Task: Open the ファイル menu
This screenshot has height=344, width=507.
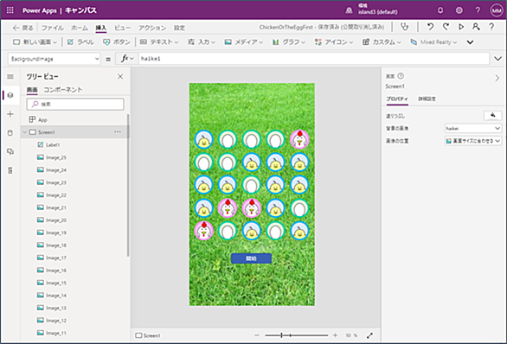Action: [x=53, y=28]
